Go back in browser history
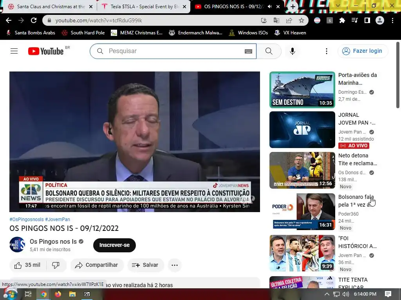Viewport: 401px width, 300px height. coord(9,20)
